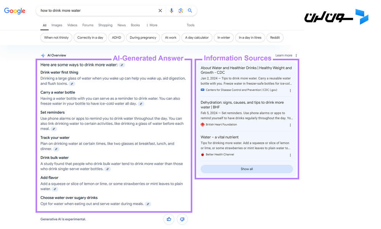The width and height of the screenshot is (381, 229).
Task: Open the source link after 'leaves to plain water.'
Action: 55,189
